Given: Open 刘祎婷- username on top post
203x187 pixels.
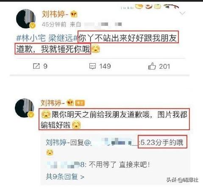Looking at the screenshot, I should (x=55, y=14).
